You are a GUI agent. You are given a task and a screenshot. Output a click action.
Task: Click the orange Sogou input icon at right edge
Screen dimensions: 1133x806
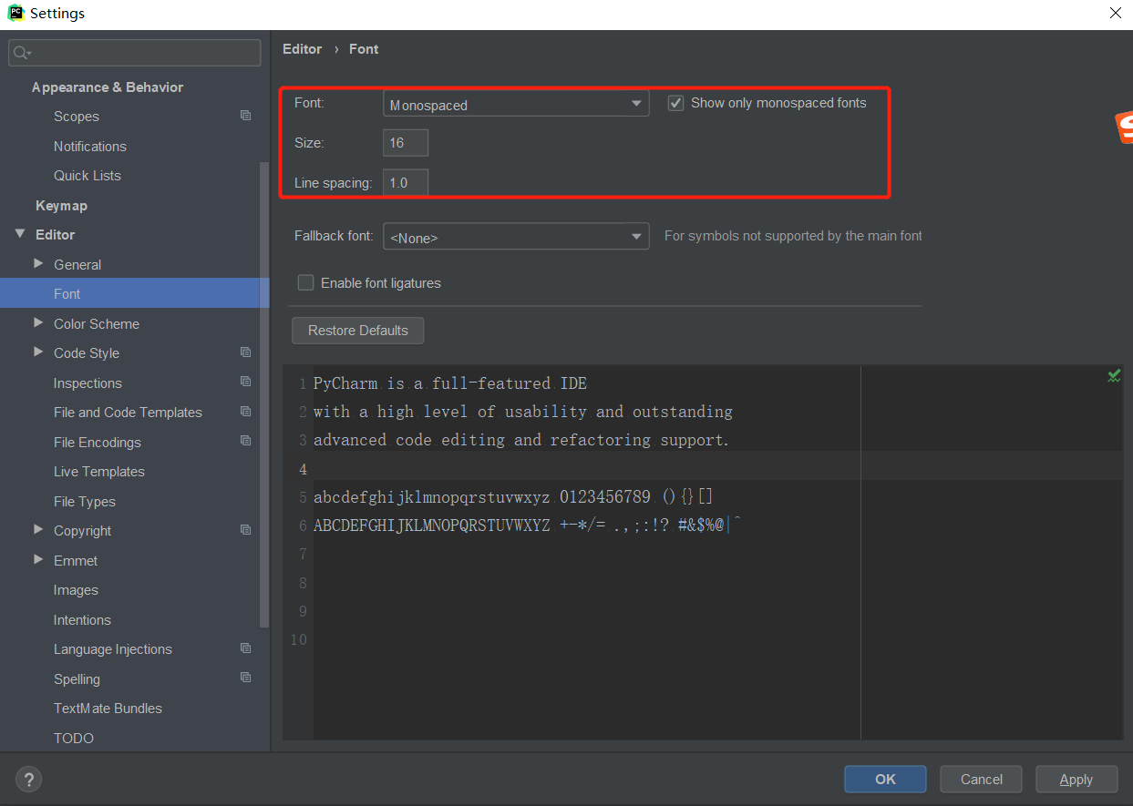(x=1125, y=128)
